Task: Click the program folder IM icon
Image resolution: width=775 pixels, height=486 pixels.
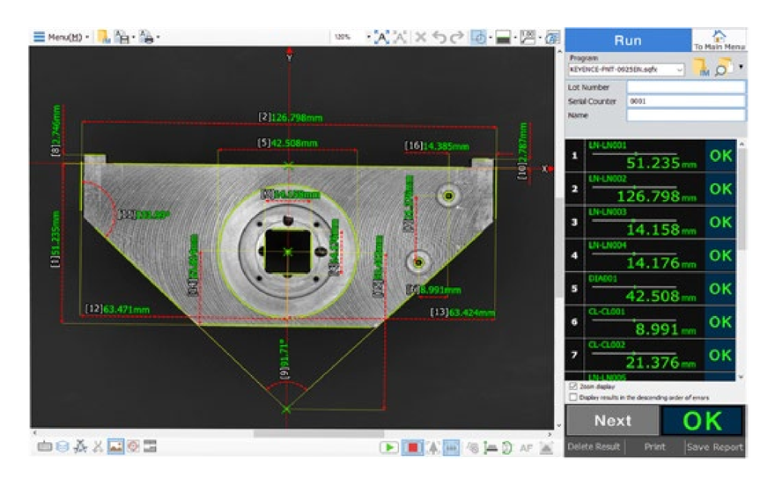Action: pyautogui.click(x=701, y=67)
